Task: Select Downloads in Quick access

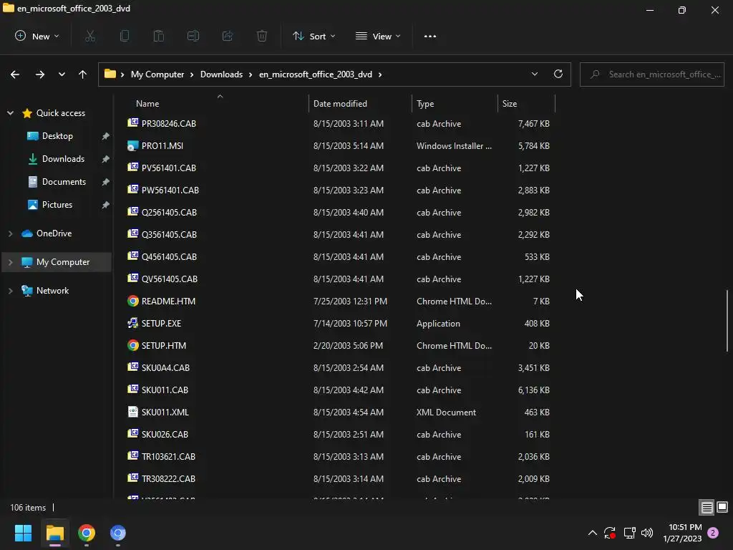Action: (x=63, y=158)
